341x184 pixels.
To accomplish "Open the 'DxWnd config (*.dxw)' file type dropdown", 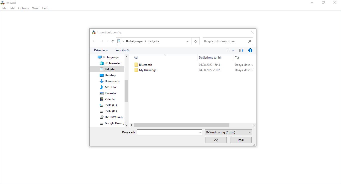I will click(x=228, y=132).
